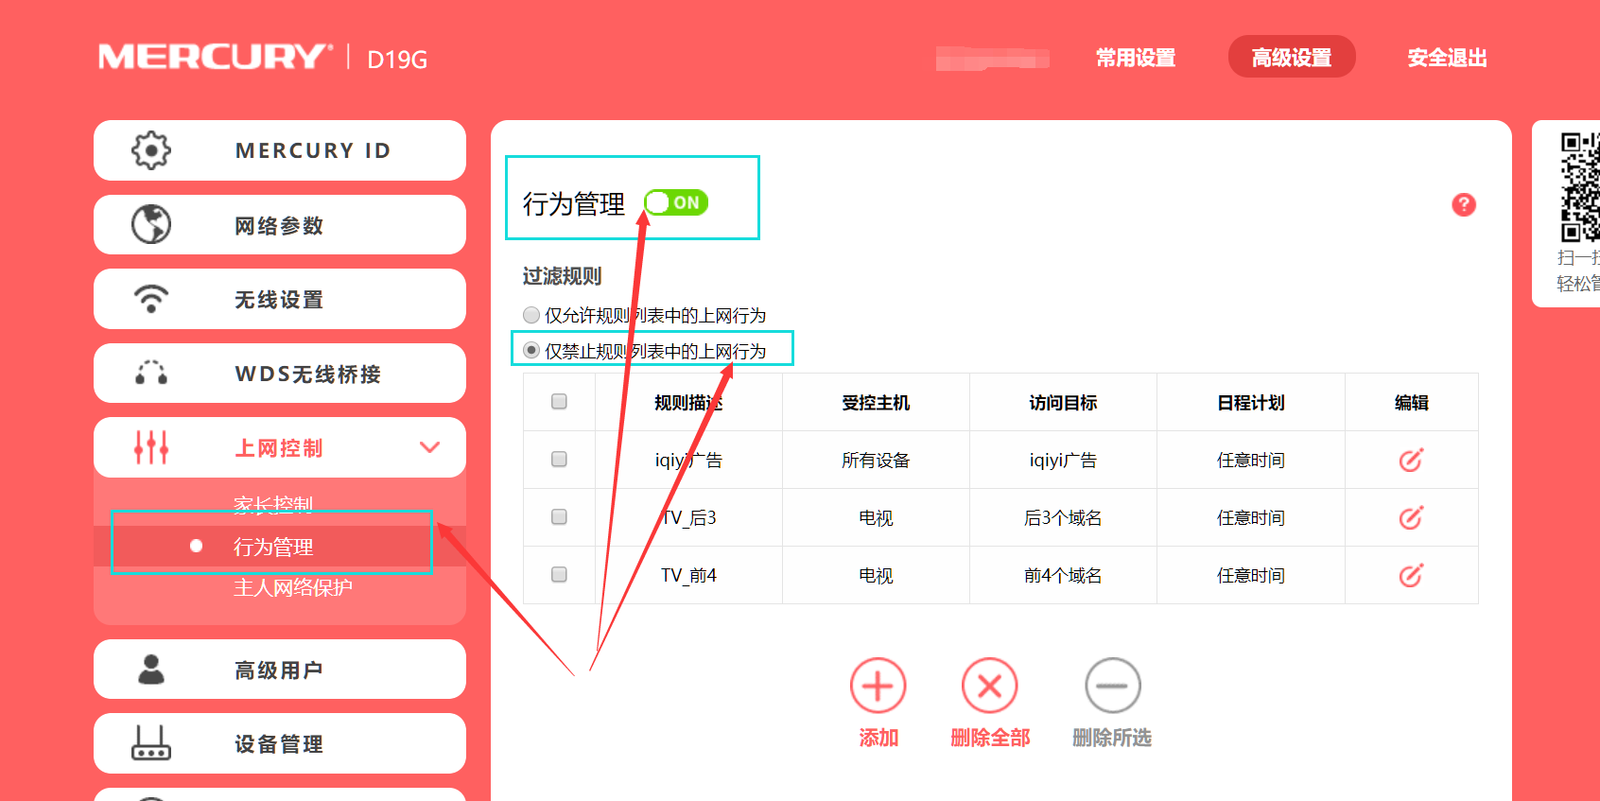Click the Wi-Fi icon for 无线设置

(x=151, y=299)
